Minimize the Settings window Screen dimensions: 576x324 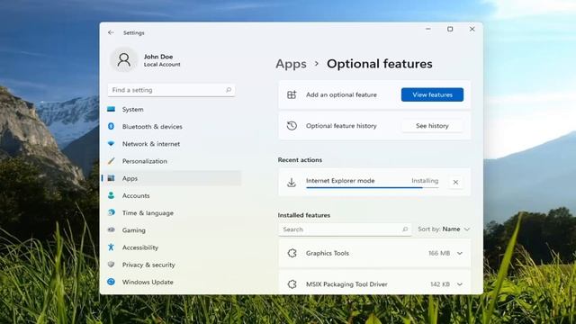pos(428,29)
